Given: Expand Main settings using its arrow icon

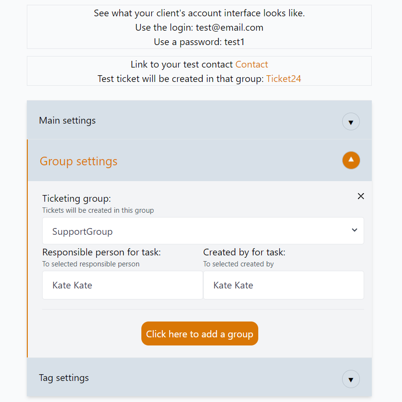Looking at the screenshot, I should [x=351, y=122].
